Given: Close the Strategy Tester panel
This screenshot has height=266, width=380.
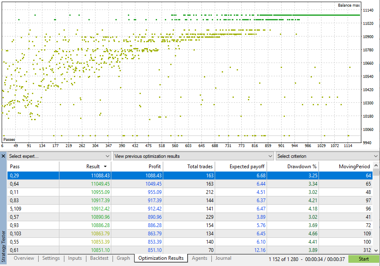Looking at the screenshot, I should tap(3, 156).
